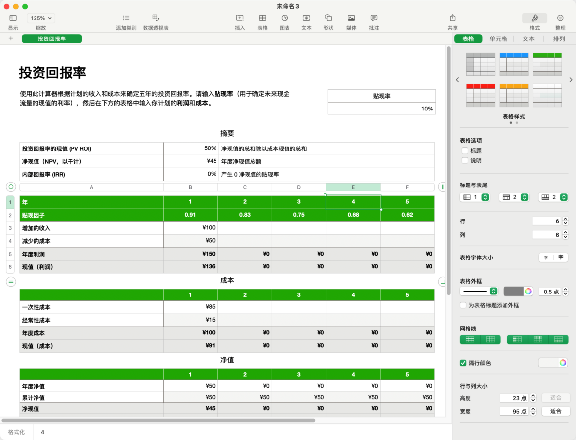Click the add column handle beside column F
The width and height of the screenshot is (576, 440).
coord(443,187)
